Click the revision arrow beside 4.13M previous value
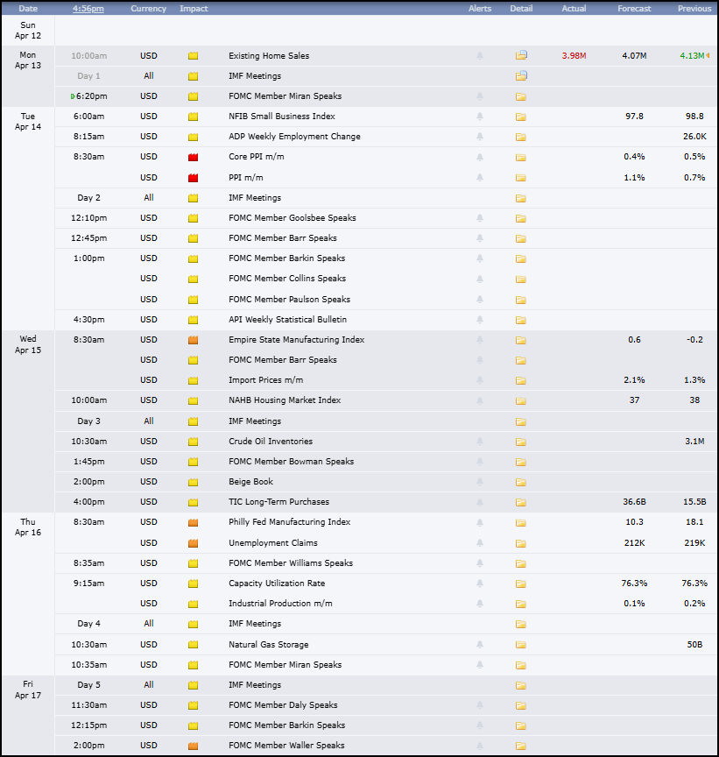 coord(706,55)
